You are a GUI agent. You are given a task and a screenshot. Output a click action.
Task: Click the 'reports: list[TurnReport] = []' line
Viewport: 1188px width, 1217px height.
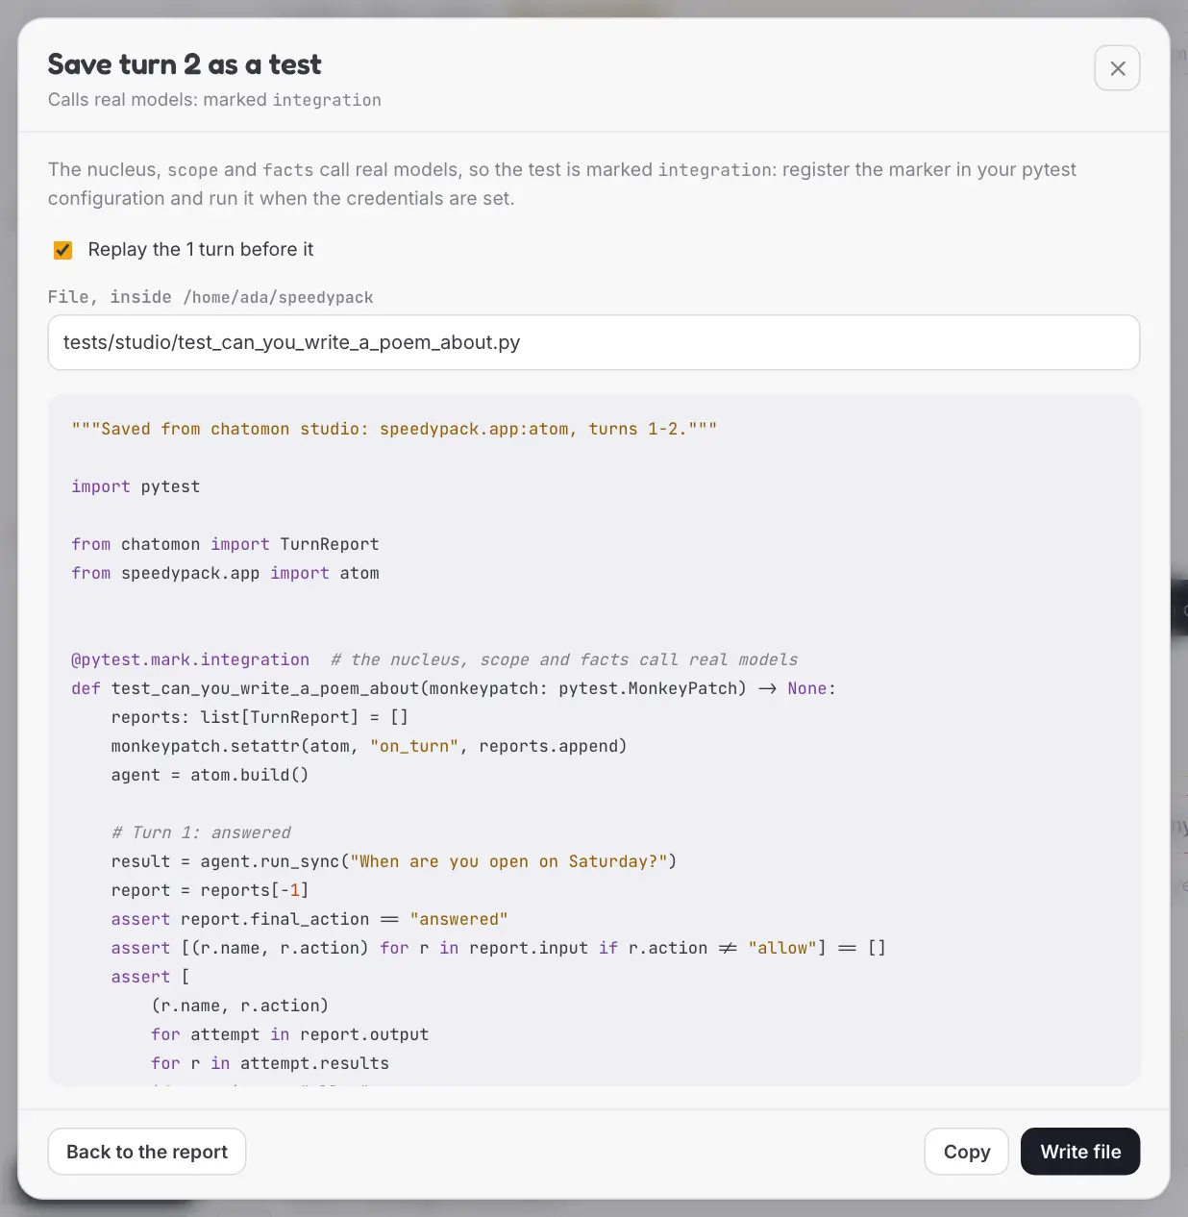point(260,717)
